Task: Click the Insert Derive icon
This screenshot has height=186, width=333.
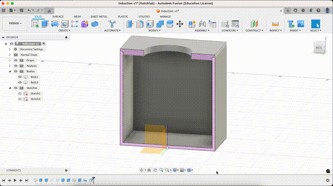Action: (x=291, y=24)
